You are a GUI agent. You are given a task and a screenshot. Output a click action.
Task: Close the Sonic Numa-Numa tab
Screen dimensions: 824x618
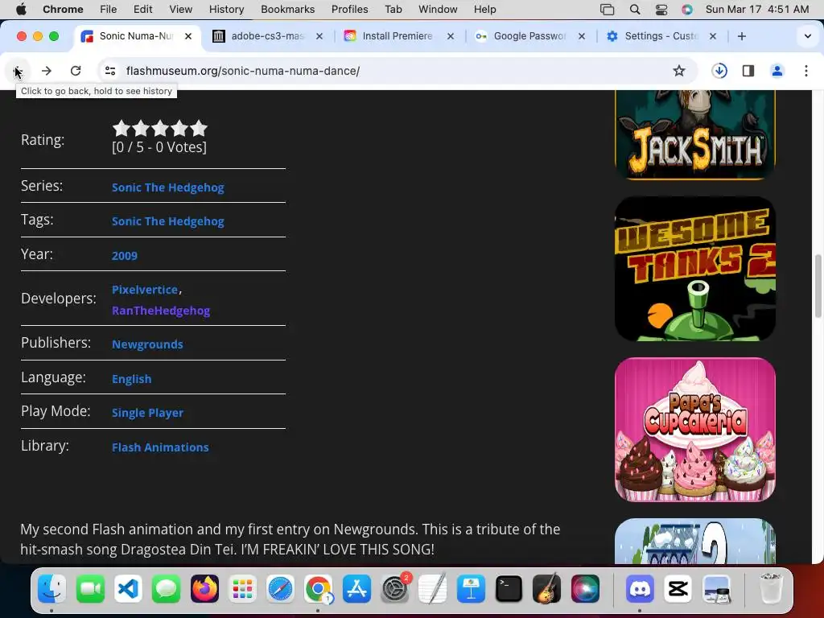tap(188, 36)
